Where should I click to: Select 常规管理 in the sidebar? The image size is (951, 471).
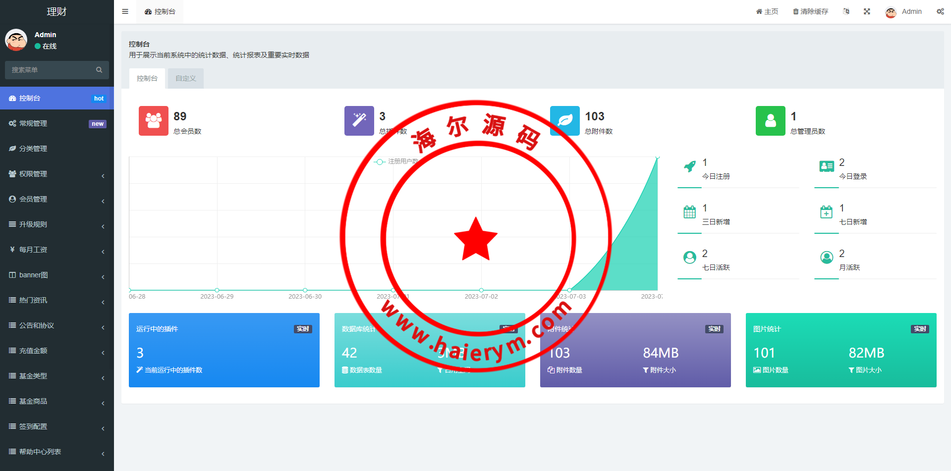click(x=57, y=123)
